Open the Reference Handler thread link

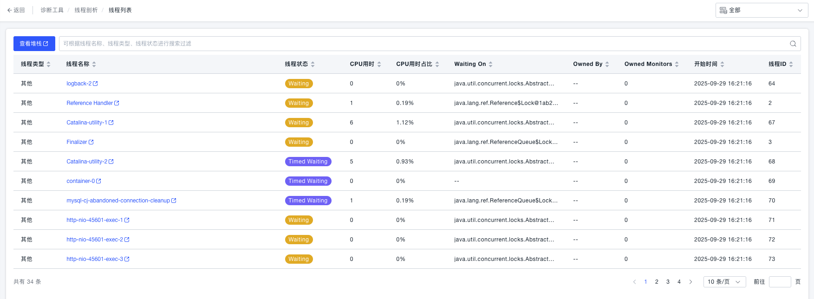click(x=90, y=103)
